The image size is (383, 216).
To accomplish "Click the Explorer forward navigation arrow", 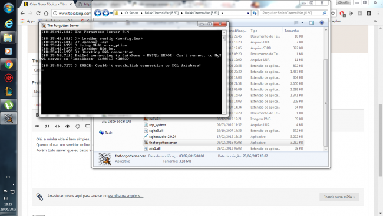I will tap(105, 13).
